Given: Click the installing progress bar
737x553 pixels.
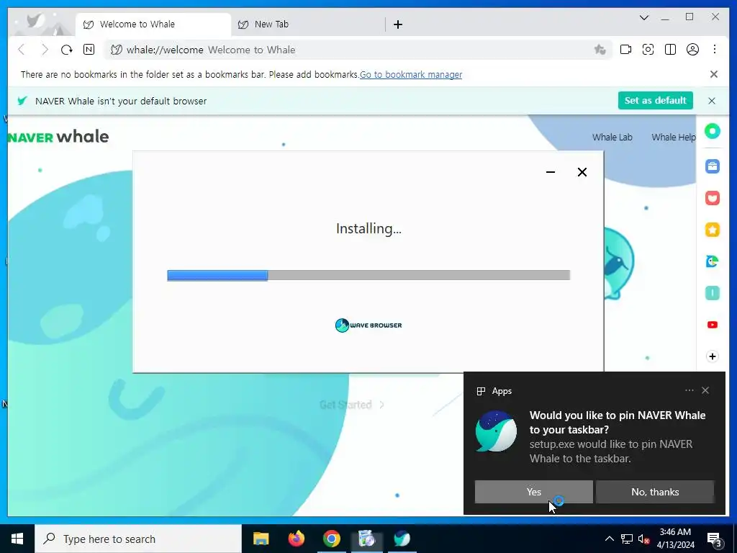Looking at the screenshot, I should click(368, 275).
